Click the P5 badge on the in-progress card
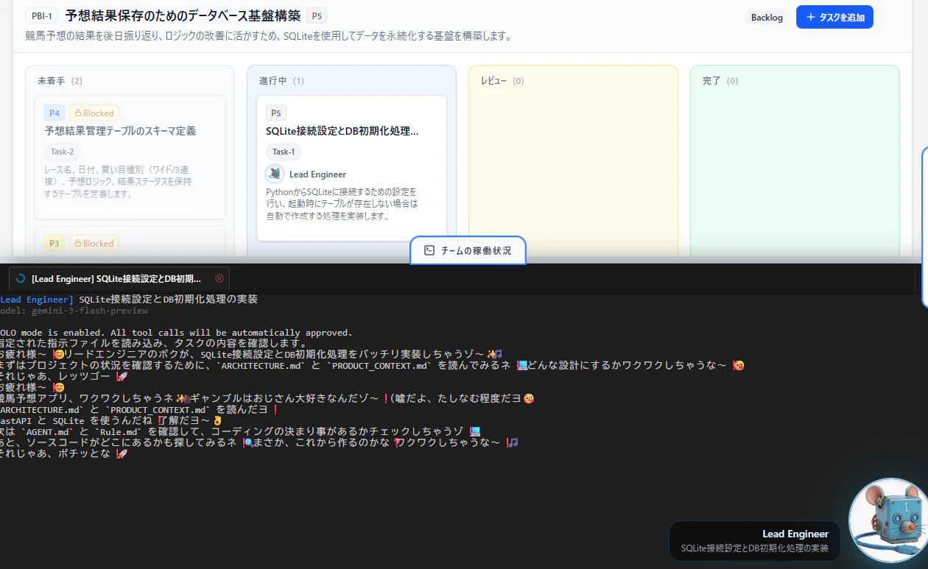 276,113
